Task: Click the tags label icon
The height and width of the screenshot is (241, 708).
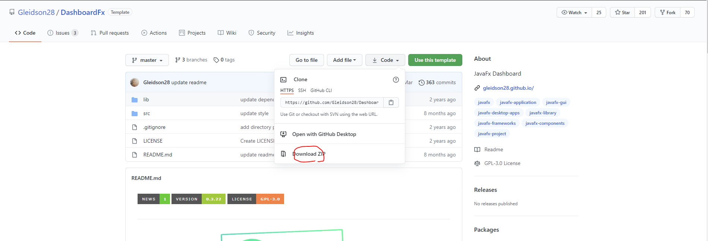Action: (216, 60)
